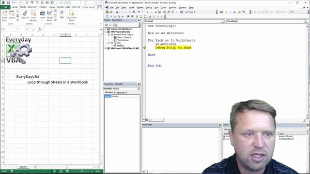This screenshot has width=310, height=174.
Task: Select ThisWorkbook in project tree
Action: click(123, 40)
